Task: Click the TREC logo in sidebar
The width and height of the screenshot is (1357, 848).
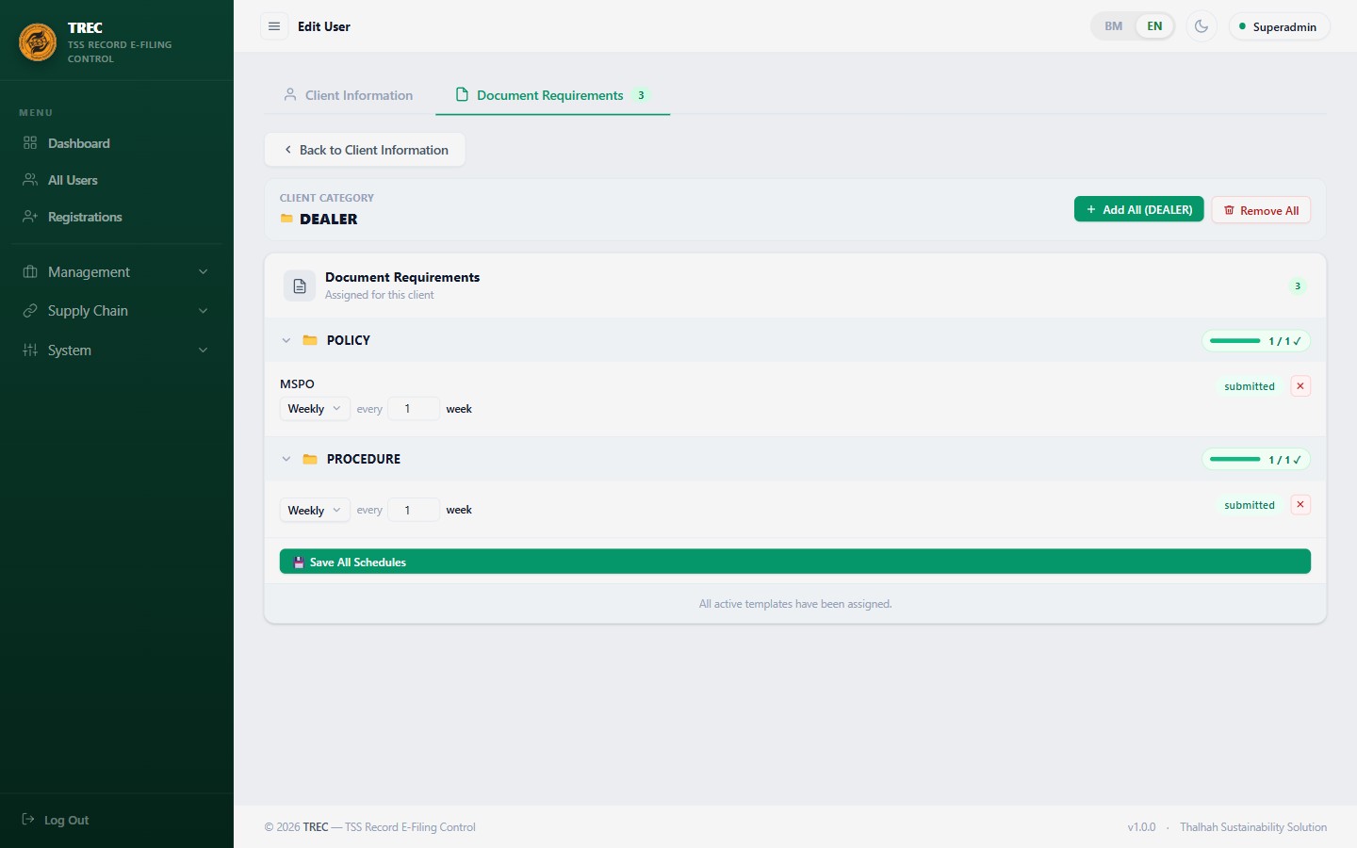Action: click(38, 42)
